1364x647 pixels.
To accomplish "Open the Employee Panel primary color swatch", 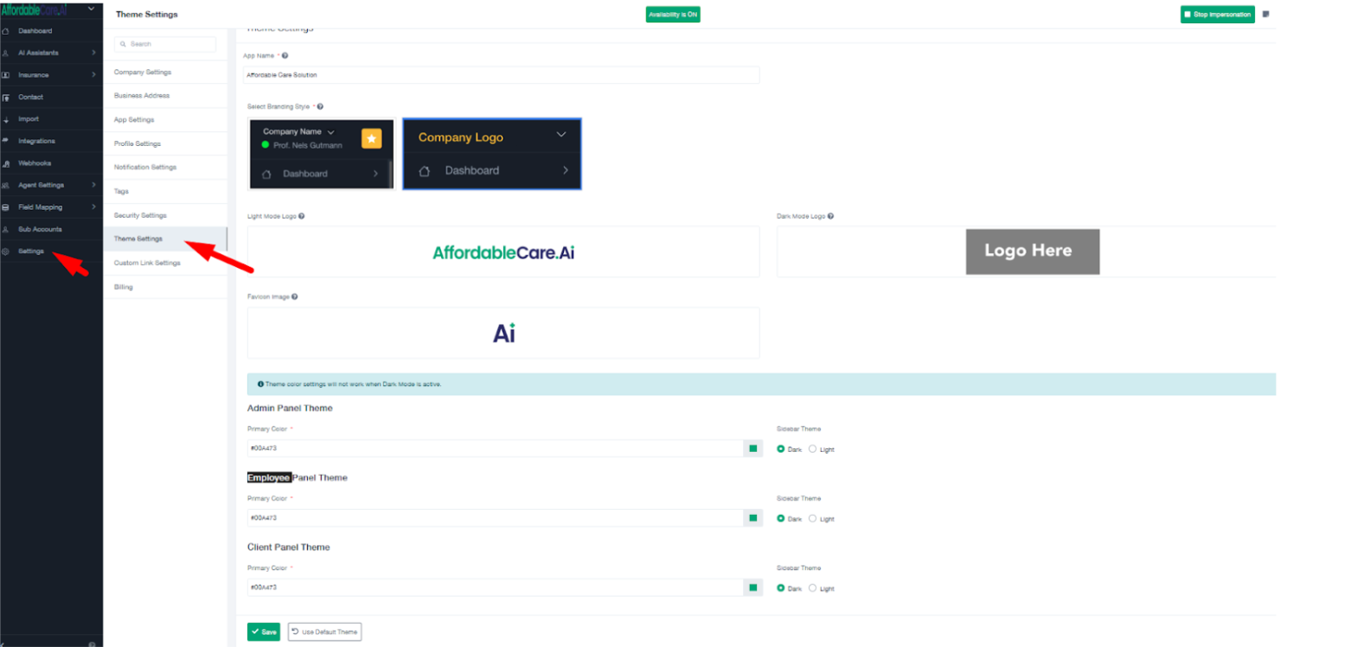I will pyautogui.click(x=753, y=518).
